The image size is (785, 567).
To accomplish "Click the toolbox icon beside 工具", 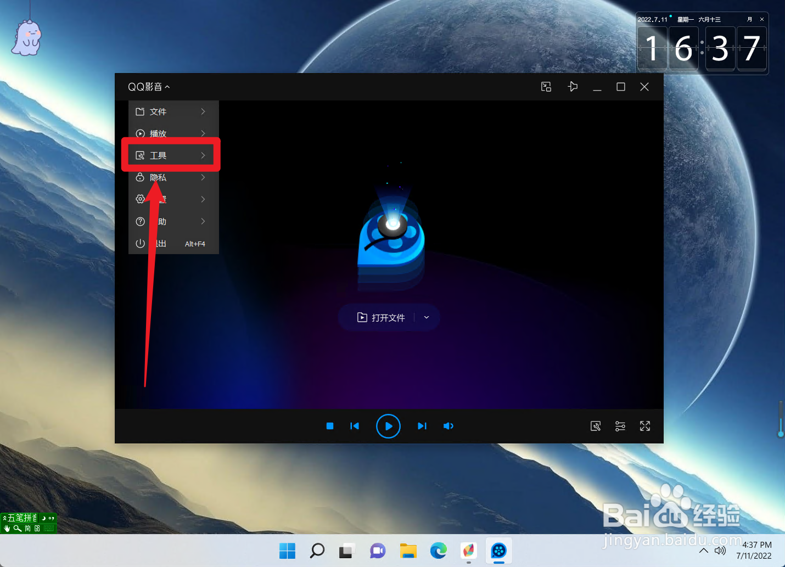I will point(140,155).
